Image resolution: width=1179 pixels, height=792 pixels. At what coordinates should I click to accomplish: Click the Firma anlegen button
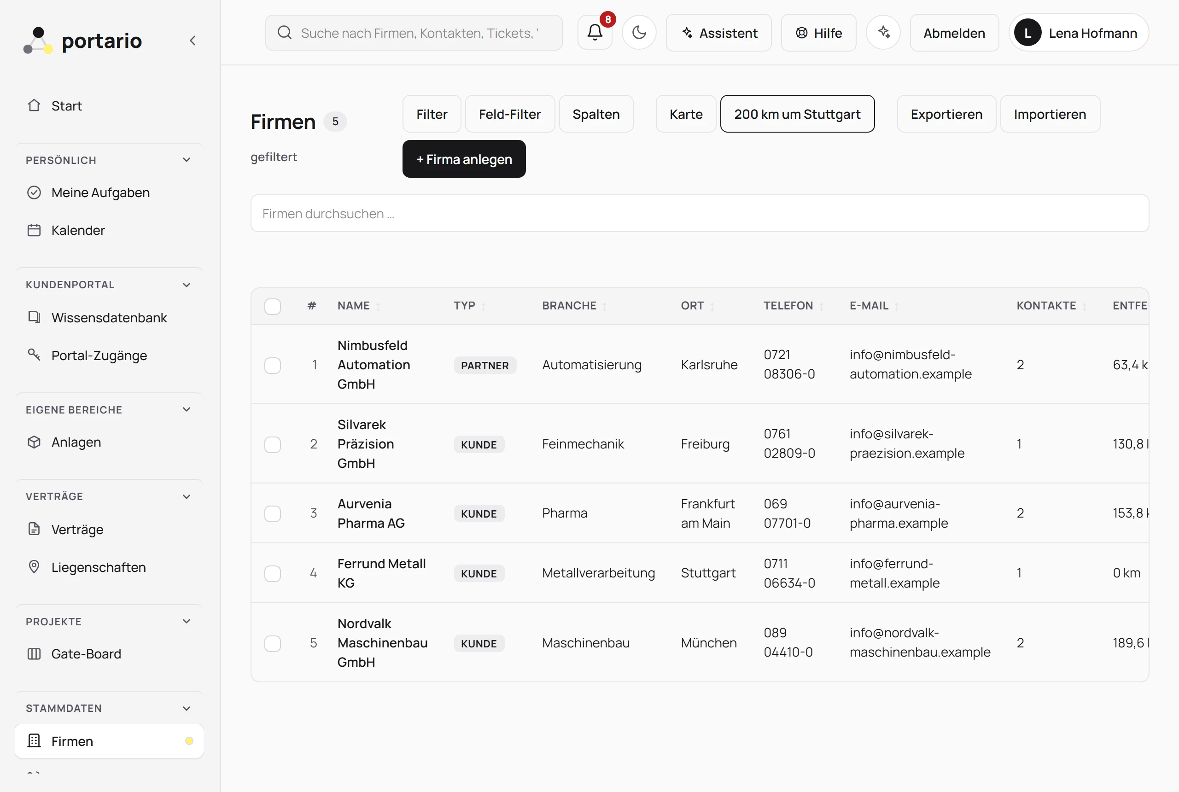[x=464, y=159]
